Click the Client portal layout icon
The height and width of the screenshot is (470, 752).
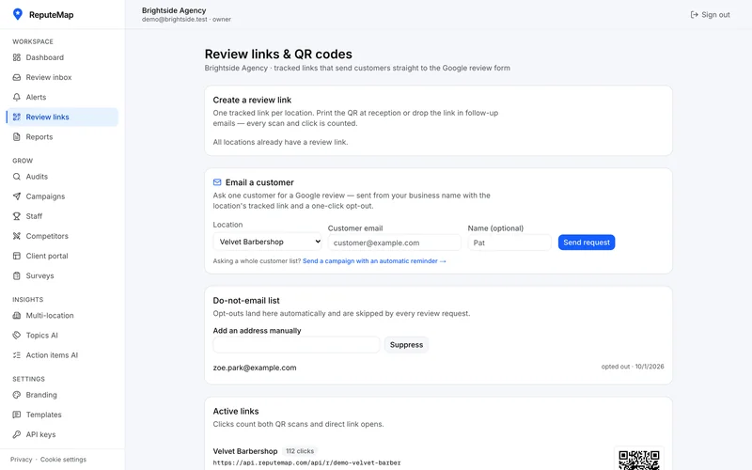pos(17,256)
